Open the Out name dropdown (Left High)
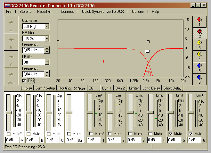Image resolution: width=211 pixels, height=153 pixels. click(47, 26)
